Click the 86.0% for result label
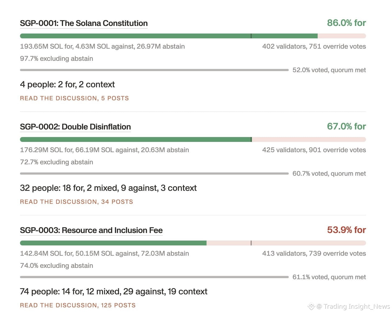Image resolution: width=392 pixels, height=313 pixels. pos(346,23)
